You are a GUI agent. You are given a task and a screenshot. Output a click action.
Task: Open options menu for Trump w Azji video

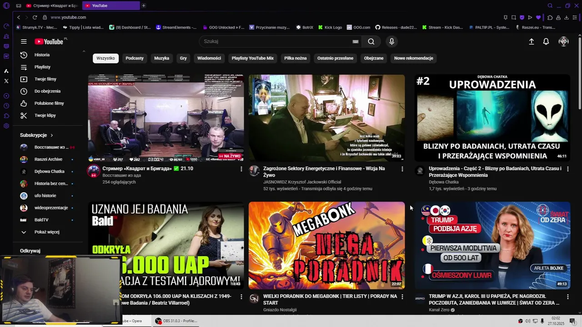567,297
